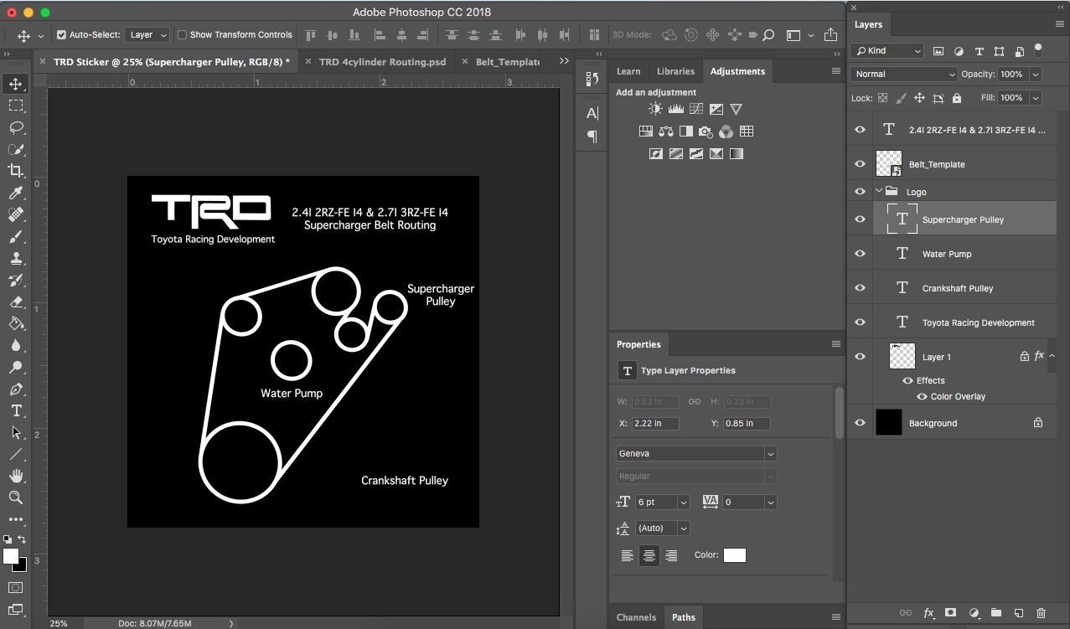Image resolution: width=1070 pixels, height=629 pixels.
Task: Click the Share icon in options bar
Action: click(x=830, y=35)
